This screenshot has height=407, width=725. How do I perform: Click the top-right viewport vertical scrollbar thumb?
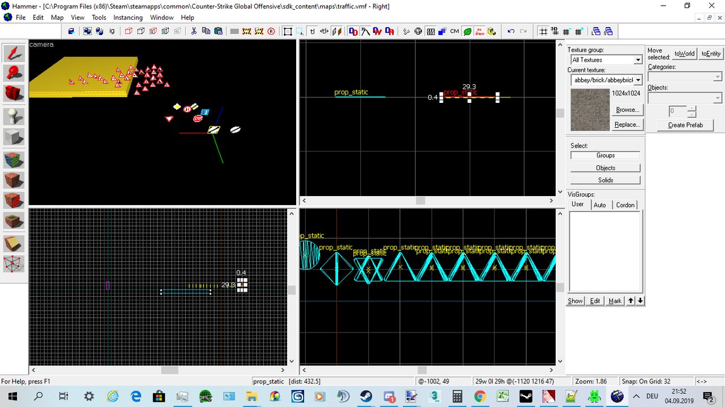560,113
